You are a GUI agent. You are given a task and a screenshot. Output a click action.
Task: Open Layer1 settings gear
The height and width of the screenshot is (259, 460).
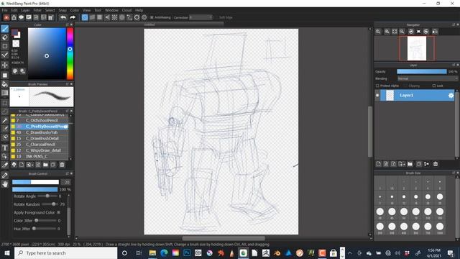[451, 95]
